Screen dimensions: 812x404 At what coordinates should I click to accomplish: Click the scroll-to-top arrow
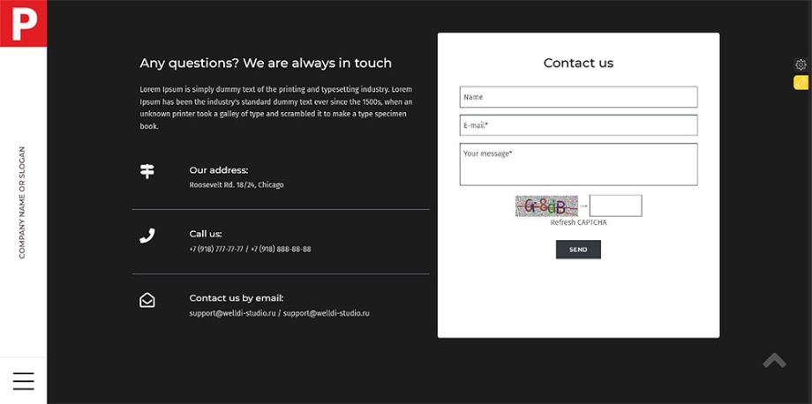774,360
